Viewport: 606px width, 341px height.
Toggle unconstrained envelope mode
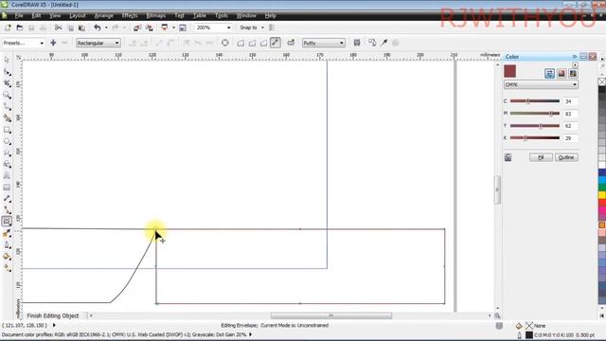click(x=276, y=43)
